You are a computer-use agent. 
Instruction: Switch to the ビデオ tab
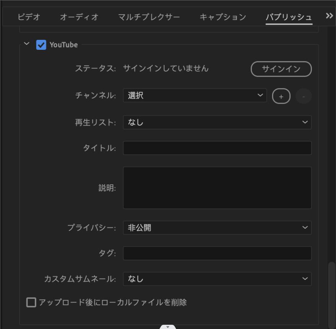[x=29, y=17]
